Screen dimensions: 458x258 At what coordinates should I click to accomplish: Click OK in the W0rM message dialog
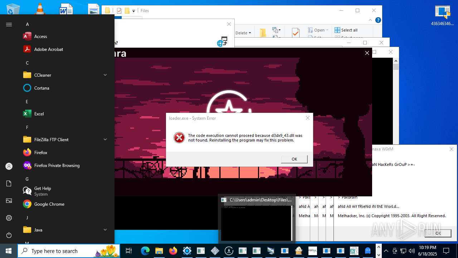(438, 233)
